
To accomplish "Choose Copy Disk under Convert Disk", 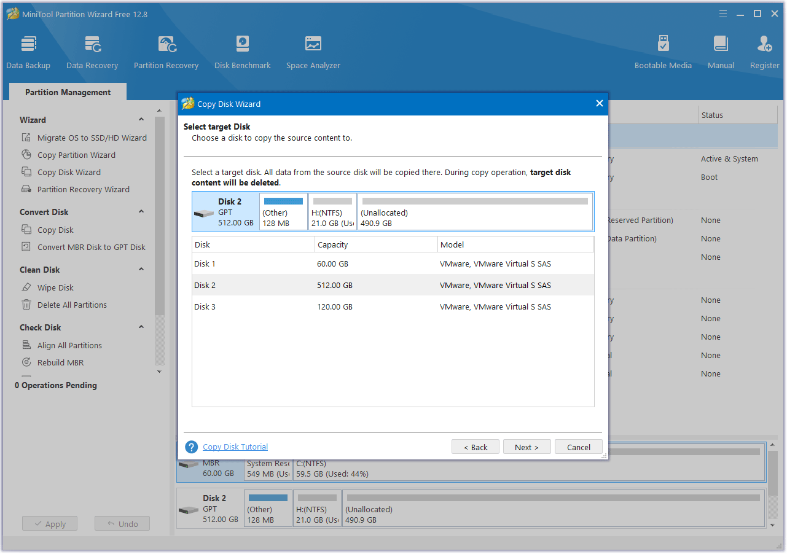I will pyautogui.click(x=48, y=230).
